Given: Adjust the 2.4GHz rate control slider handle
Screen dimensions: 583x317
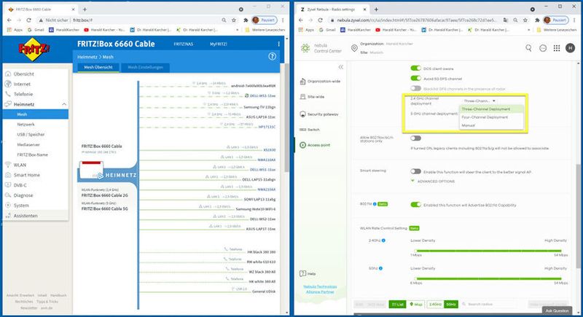Looking at the screenshot, I should (x=415, y=251).
